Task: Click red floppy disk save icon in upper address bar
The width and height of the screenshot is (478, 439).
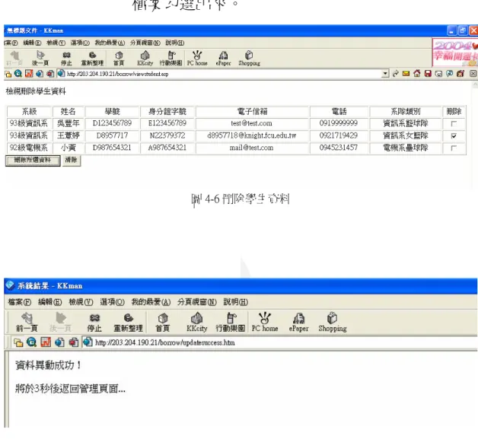Action: [x=428, y=74]
